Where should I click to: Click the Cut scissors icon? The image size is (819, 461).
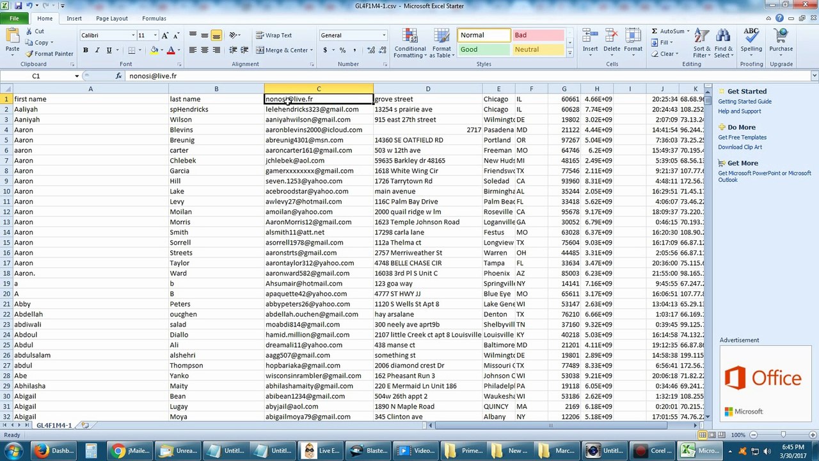pyautogui.click(x=29, y=31)
